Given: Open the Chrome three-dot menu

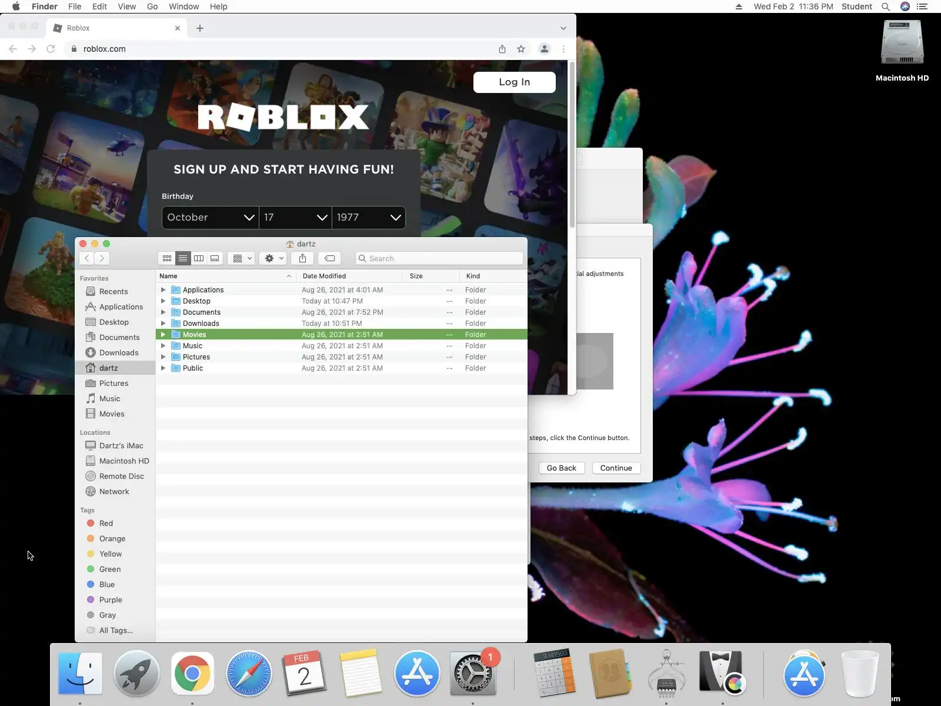Looking at the screenshot, I should 563,49.
